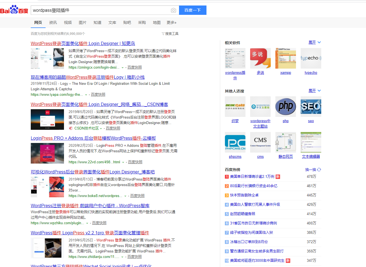Open the 地图 tab
The height and width of the screenshot is (267, 366).
coord(157,23)
